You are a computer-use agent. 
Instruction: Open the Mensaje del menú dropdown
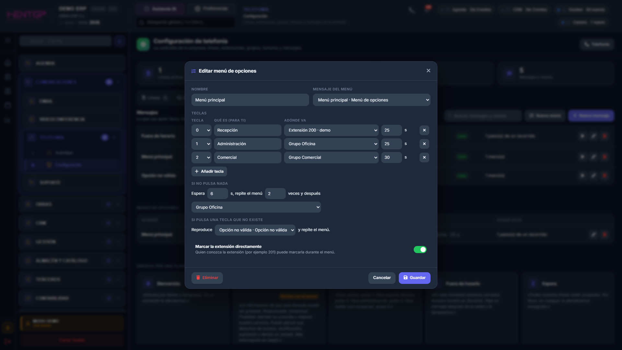point(372,100)
